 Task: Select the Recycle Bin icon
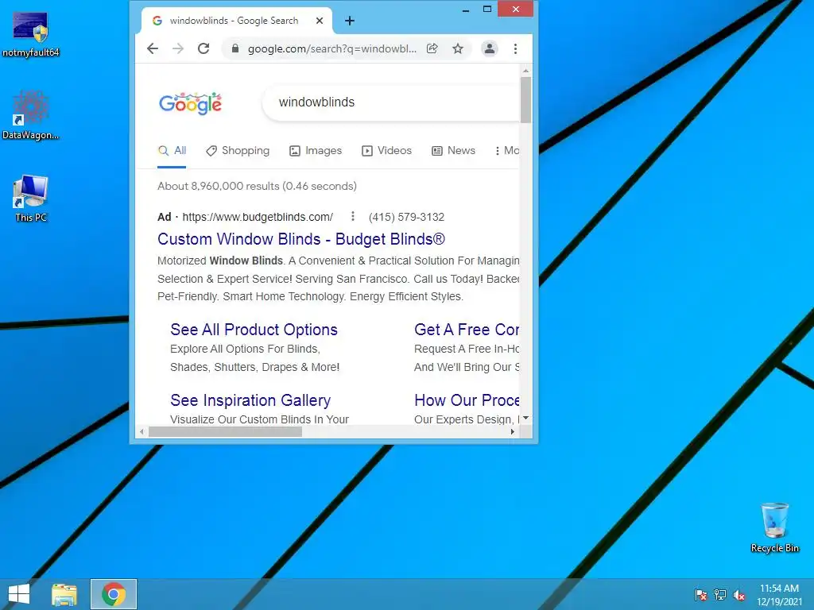pos(774,528)
